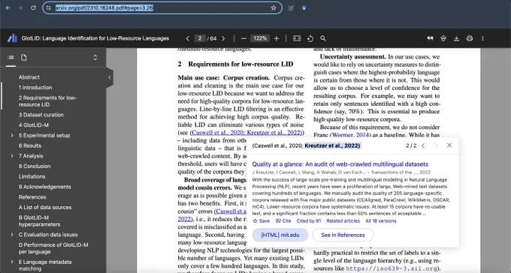Open D Performance of GlotLID-M per language

pyautogui.click(x=53, y=248)
